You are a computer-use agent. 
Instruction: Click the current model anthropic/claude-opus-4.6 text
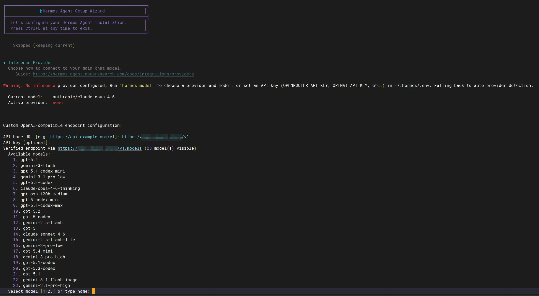click(83, 97)
